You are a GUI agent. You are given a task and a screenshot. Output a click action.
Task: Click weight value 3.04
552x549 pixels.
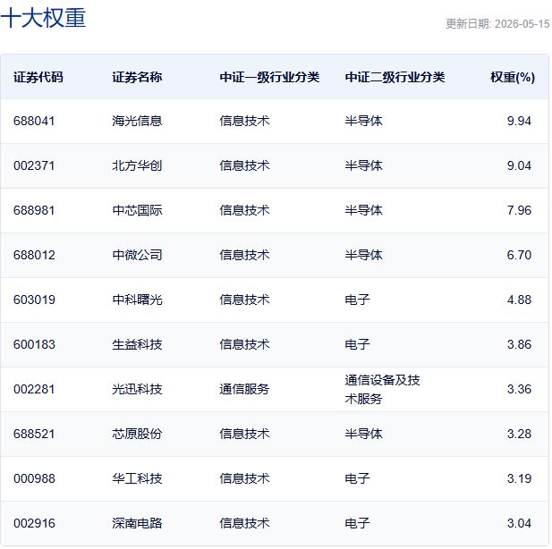coord(519,523)
